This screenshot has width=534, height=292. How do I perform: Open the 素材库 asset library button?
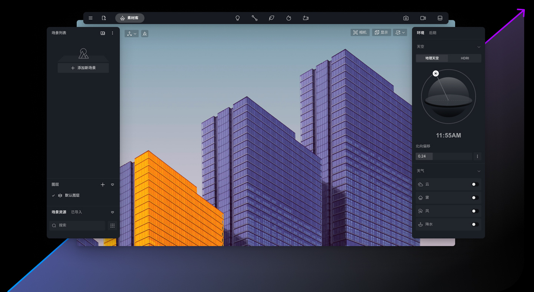click(129, 18)
